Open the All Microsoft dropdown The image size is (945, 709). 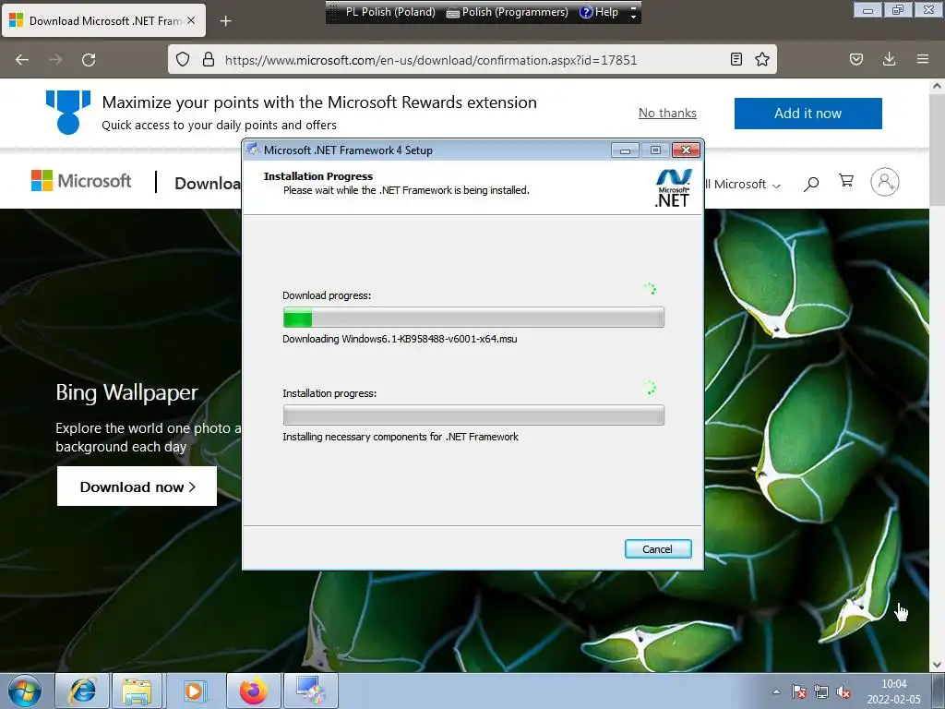[743, 184]
